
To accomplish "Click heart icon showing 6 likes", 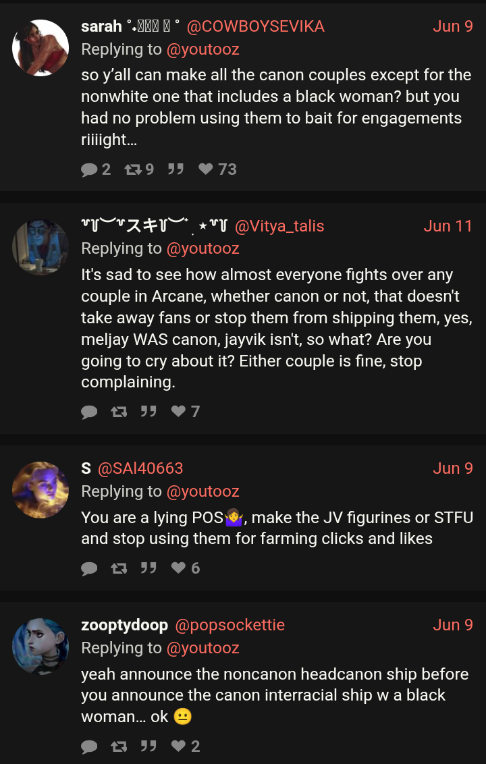I will pos(179,568).
